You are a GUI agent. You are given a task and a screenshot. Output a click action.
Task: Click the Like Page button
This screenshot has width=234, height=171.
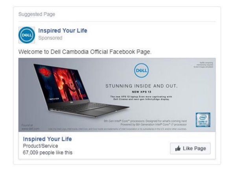point(190,149)
